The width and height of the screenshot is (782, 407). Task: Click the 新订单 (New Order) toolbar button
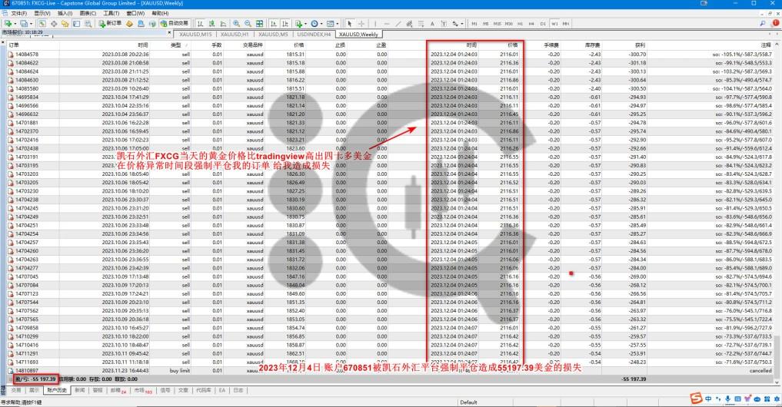pyautogui.click(x=109, y=23)
